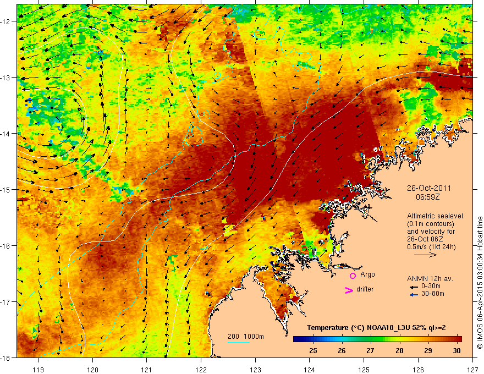Click the longitude axis label 126
Image resolution: width=484 pixels, height=374 pixels.
[418, 370]
